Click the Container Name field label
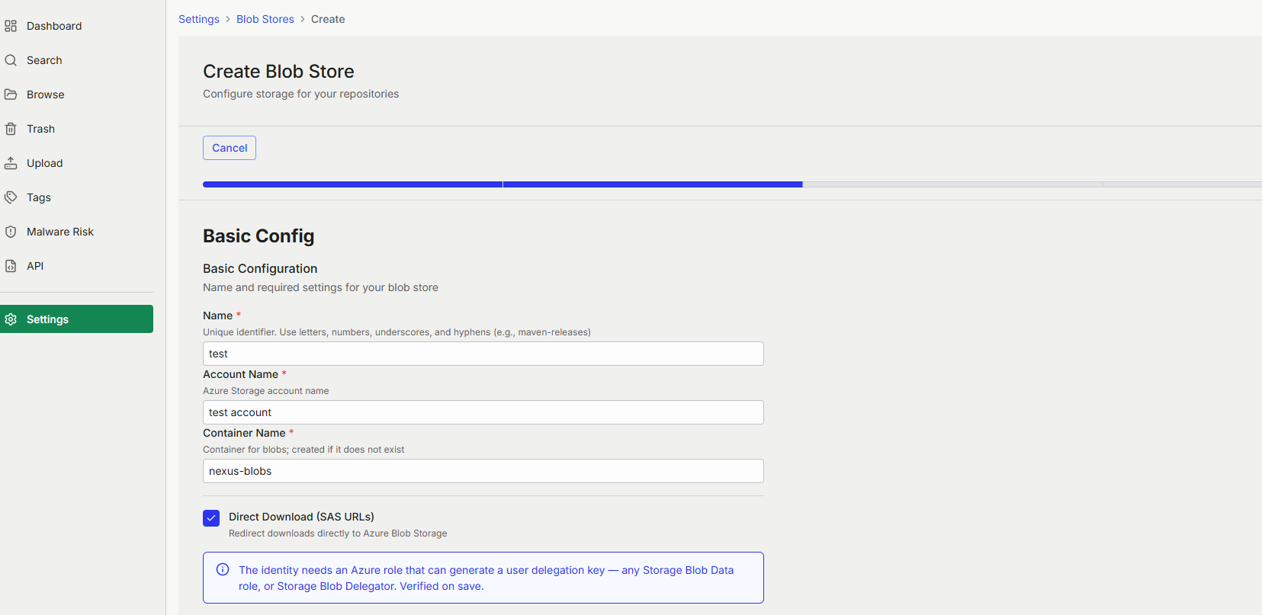This screenshot has height=615, width=1262. coord(244,433)
